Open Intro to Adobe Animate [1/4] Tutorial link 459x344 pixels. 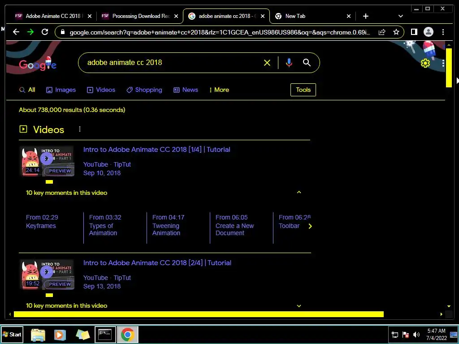click(x=156, y=150)
